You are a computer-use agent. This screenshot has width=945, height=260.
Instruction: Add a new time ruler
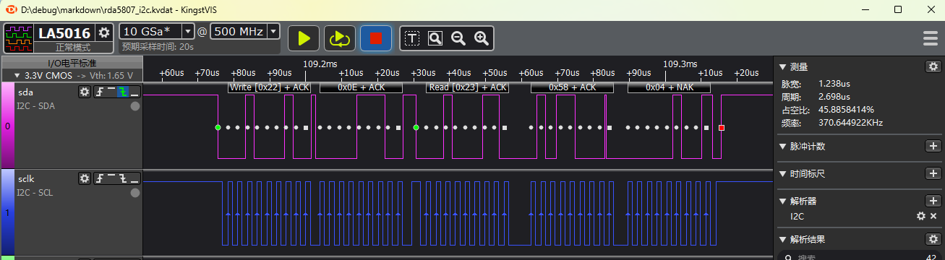coord(933,174)
